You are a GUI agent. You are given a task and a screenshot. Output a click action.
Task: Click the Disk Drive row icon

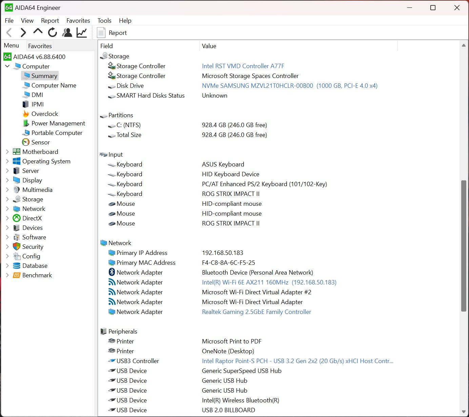[x=112, y=86]
